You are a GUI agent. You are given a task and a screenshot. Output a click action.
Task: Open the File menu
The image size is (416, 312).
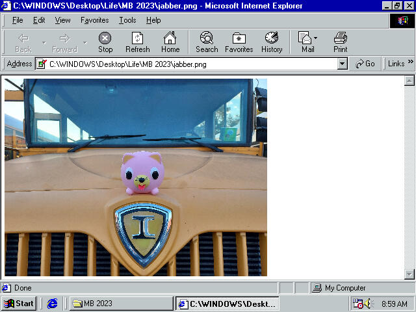(18, 20)
